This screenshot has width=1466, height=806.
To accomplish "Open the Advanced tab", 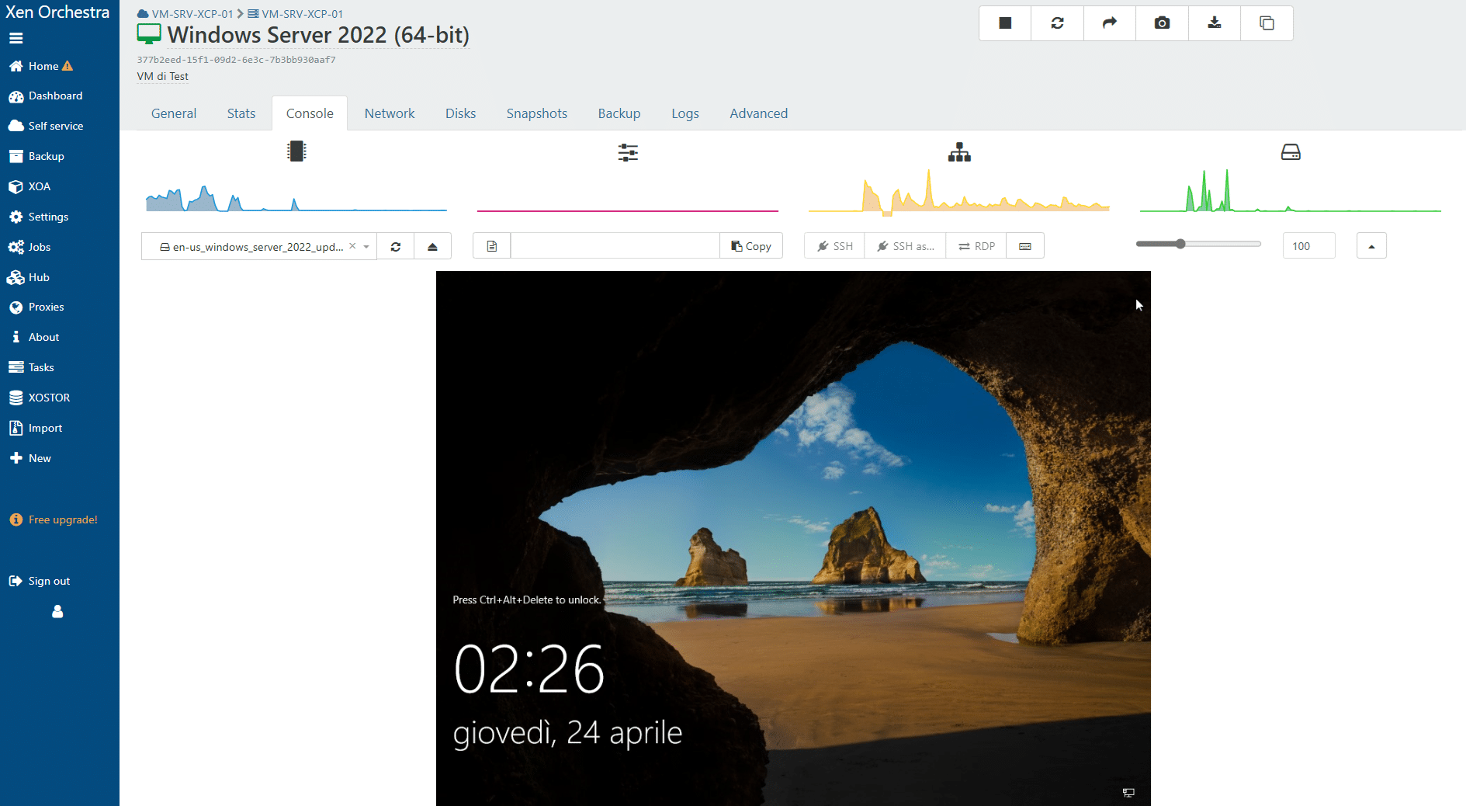I will [x=759, y=113].
